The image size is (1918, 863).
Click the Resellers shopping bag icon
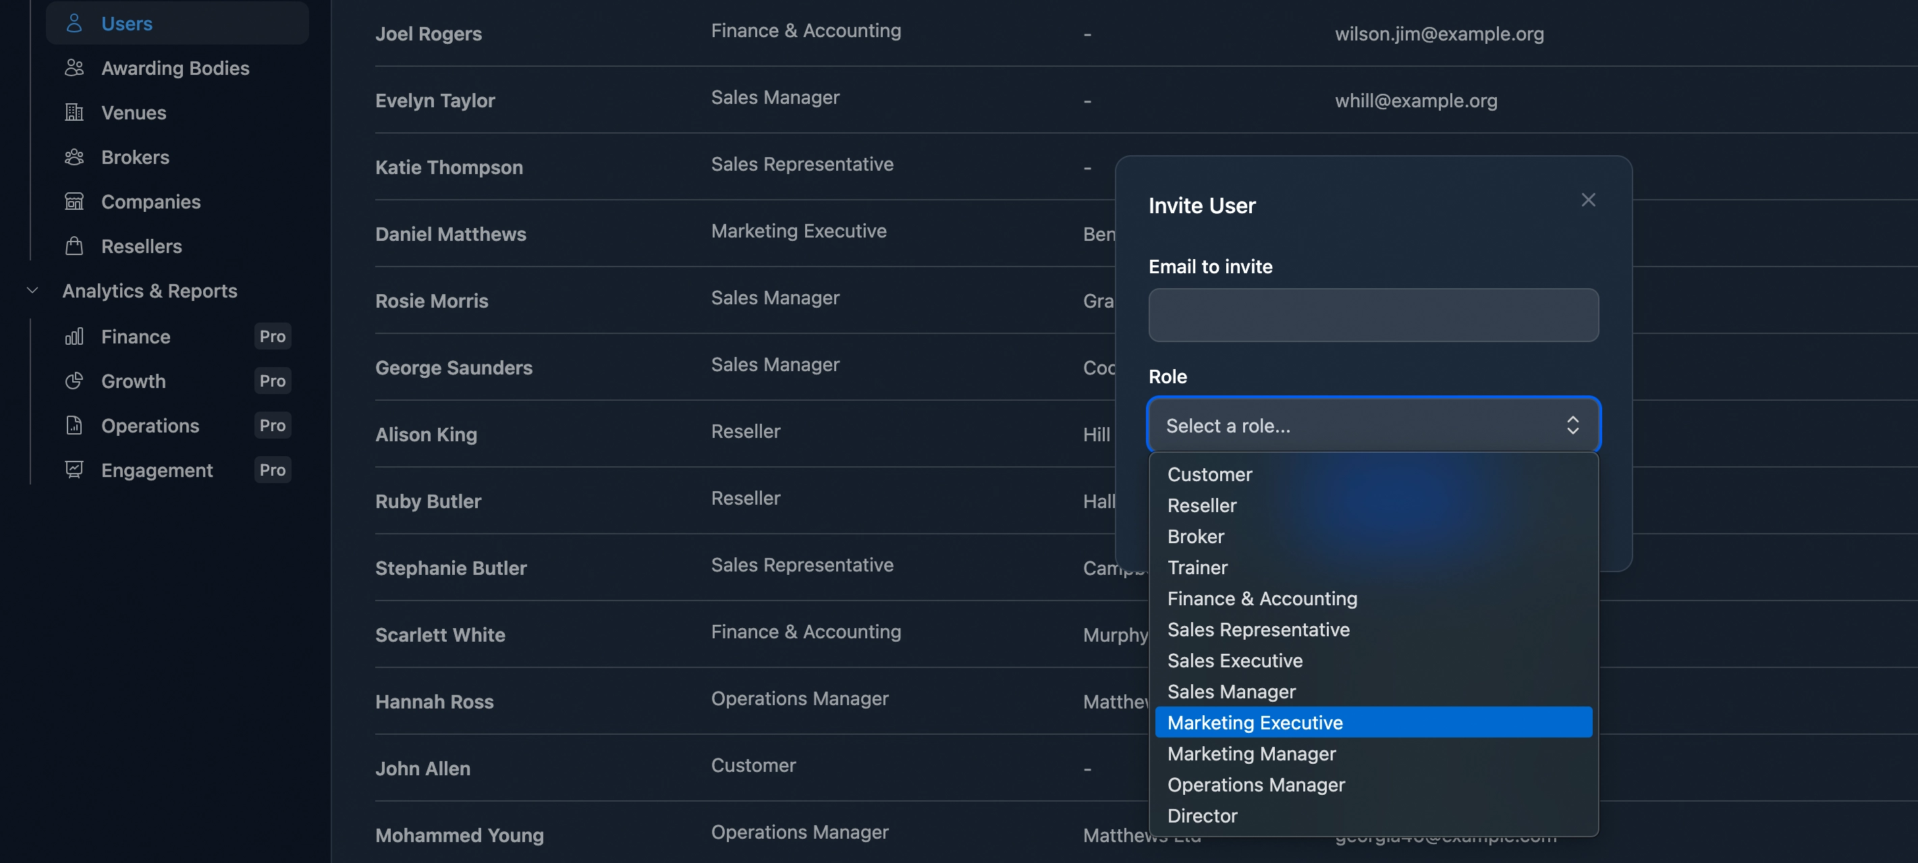point(74,246)
